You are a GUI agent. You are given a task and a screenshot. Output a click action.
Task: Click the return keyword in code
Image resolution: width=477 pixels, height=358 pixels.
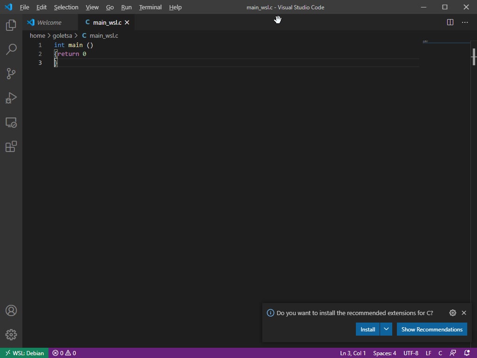tap(68, 54)
